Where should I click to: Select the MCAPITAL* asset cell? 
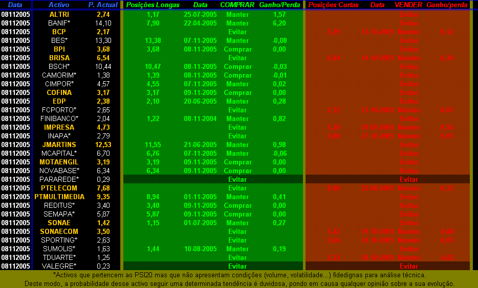tap(59, 153)
